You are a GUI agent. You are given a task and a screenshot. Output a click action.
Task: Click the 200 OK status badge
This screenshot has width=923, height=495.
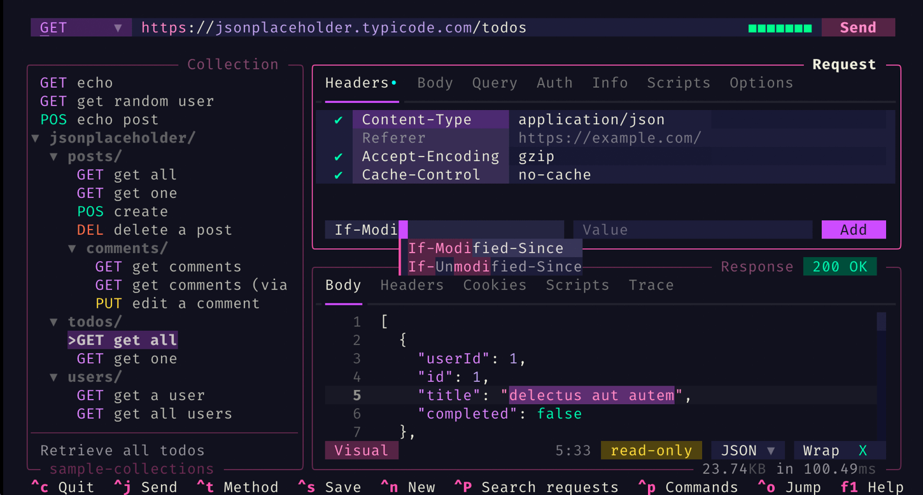coord(840,267)
